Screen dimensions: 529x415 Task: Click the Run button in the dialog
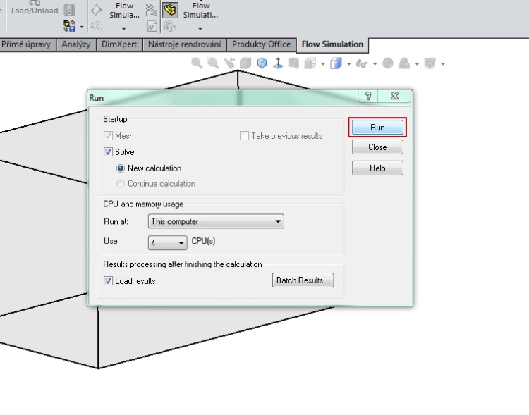pos(377,128)
